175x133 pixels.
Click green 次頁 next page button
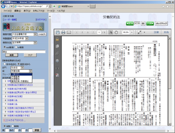150,23
